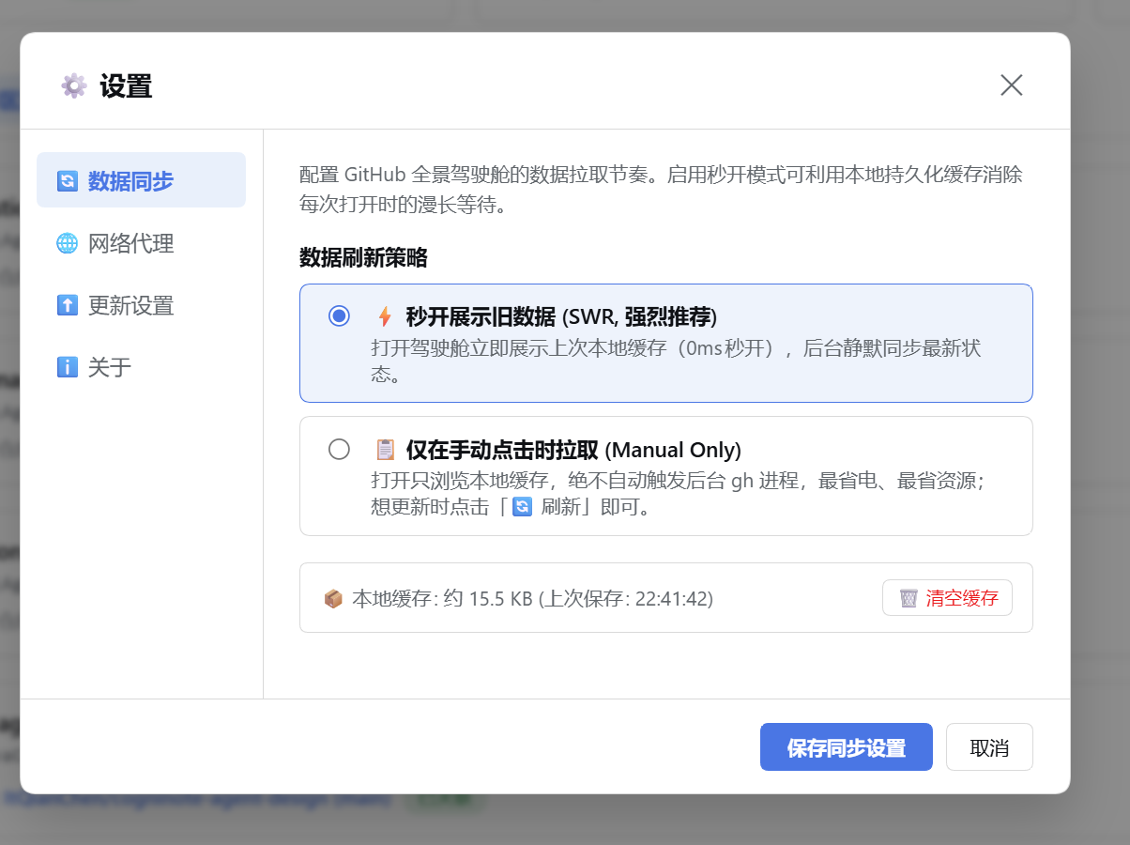Click the clipboard icon in Manual Only option

(x=385, y=450)
